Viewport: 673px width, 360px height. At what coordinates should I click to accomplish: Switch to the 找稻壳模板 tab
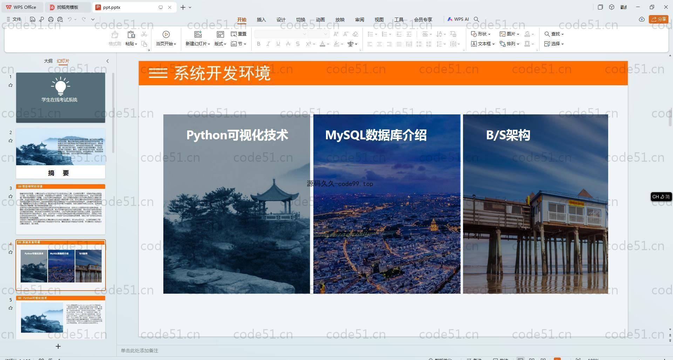click(68, 7)
